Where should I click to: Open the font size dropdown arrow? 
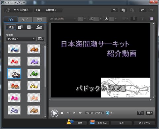tap(85, 19)
